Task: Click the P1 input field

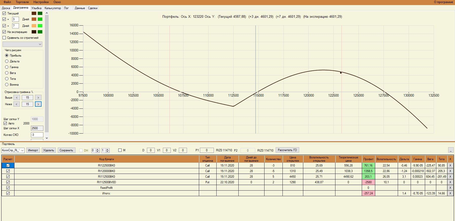Action: pos(207,150)
